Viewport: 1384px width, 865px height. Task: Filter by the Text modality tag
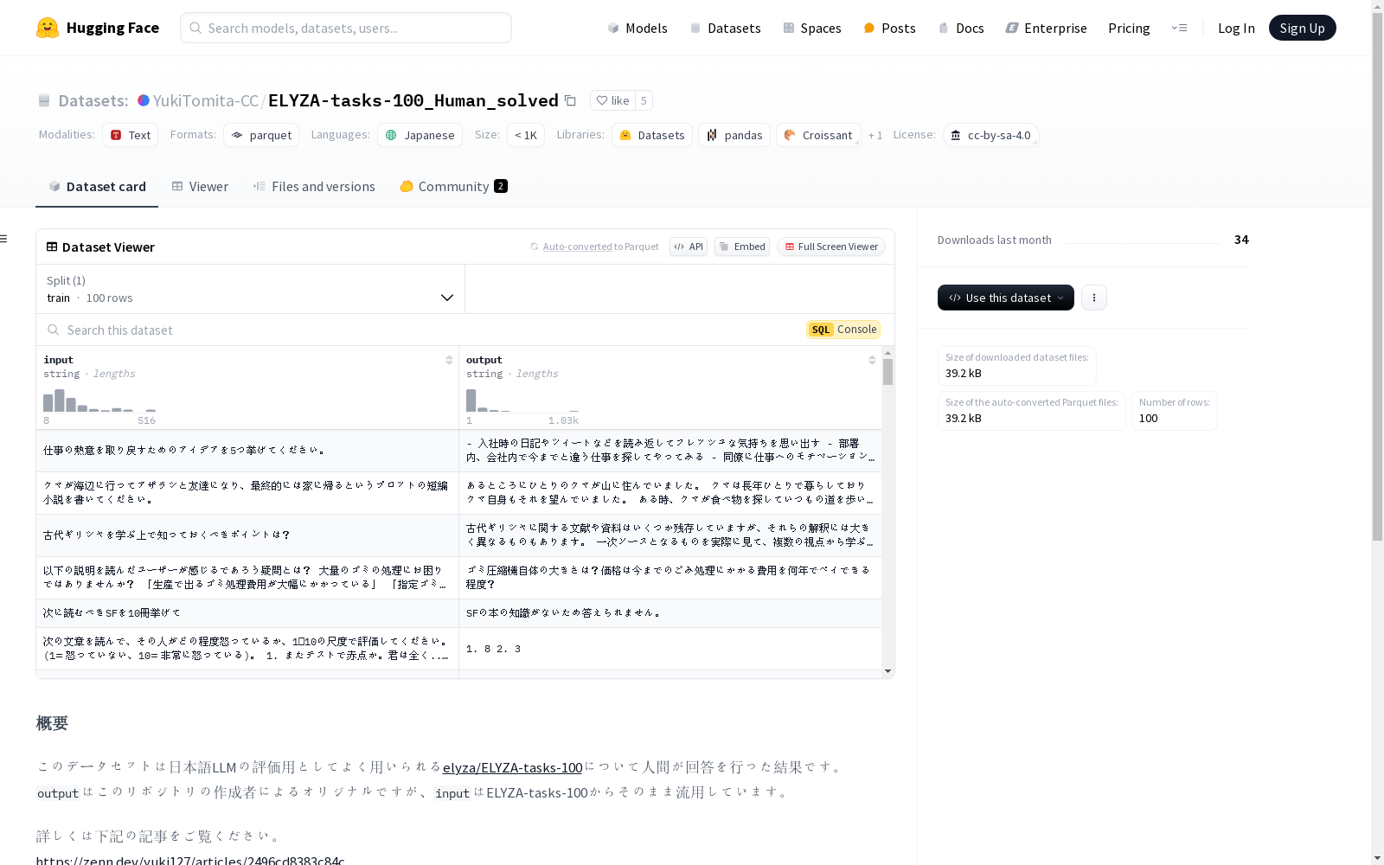[x=130, y=135]
